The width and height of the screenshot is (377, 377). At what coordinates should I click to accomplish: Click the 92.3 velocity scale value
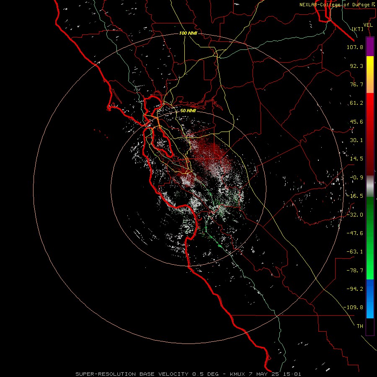(x=356, y=66)
